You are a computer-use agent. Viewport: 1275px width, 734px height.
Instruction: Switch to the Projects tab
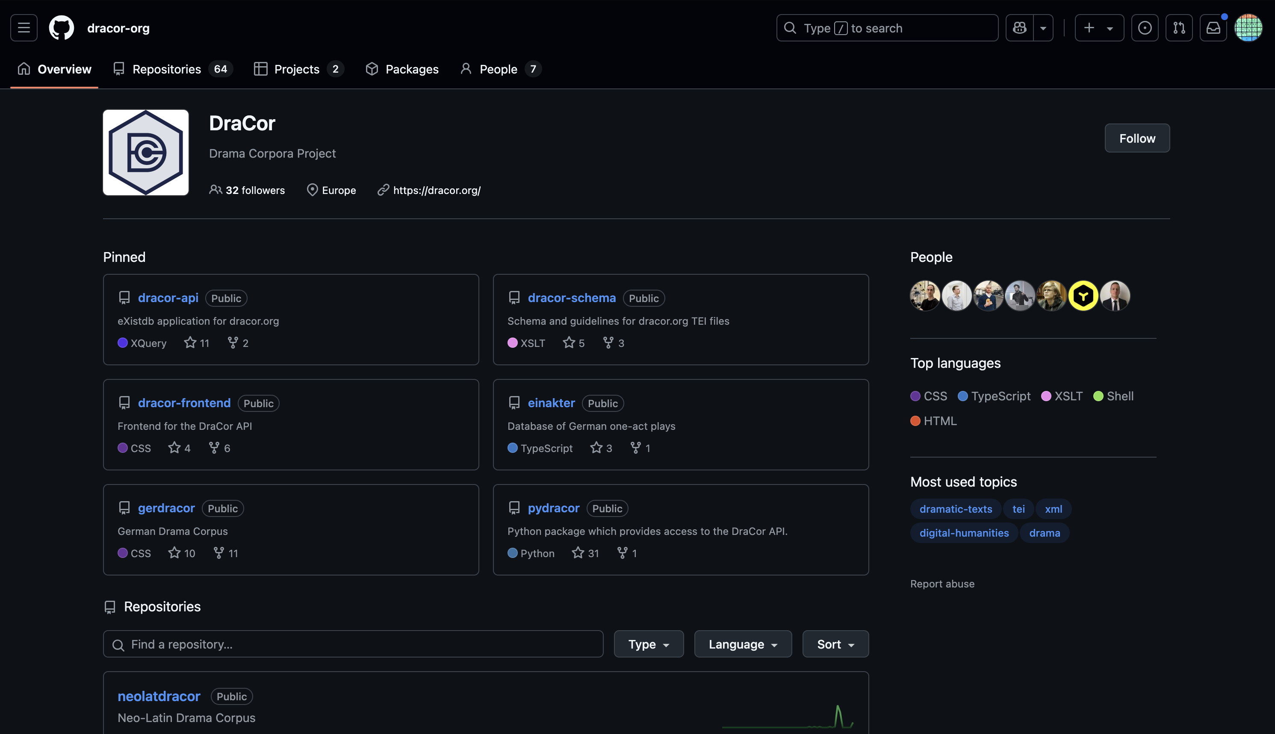click(x=298, y=69)
